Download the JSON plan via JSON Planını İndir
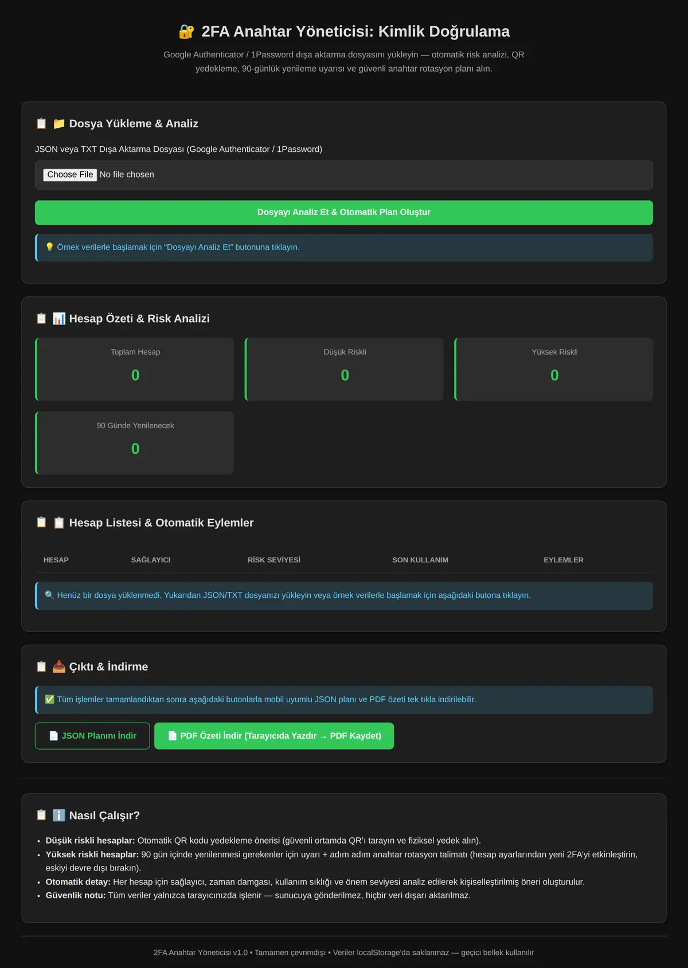Image resolution: width=688 pixels, height=968 pixels. [92, 736]
